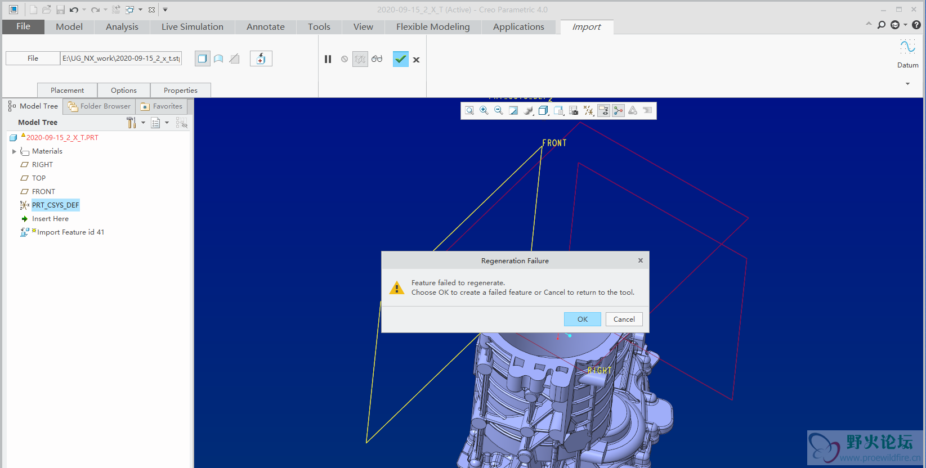This screenshot has width=926, height=468.
Task: Toggle the import as solid geometry option
Action: [203, 58]
